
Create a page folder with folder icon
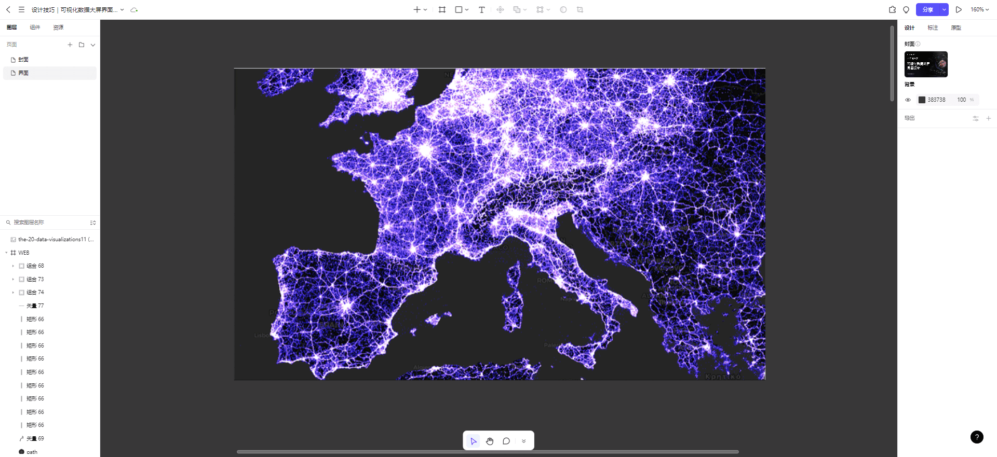82,45
